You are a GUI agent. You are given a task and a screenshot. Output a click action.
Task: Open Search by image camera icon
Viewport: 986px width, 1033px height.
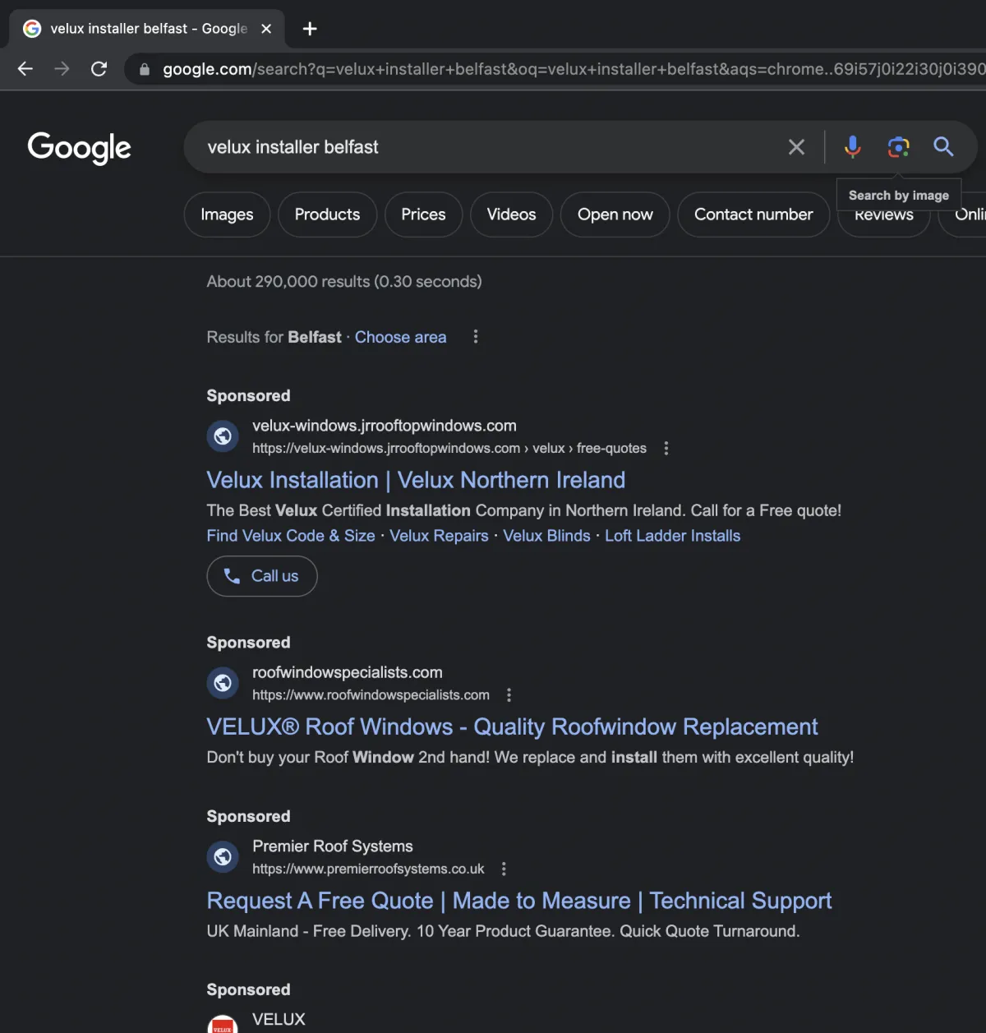(x=898, y=147)
